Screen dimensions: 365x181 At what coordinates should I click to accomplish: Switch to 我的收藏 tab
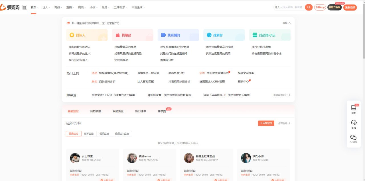point(96,111)
